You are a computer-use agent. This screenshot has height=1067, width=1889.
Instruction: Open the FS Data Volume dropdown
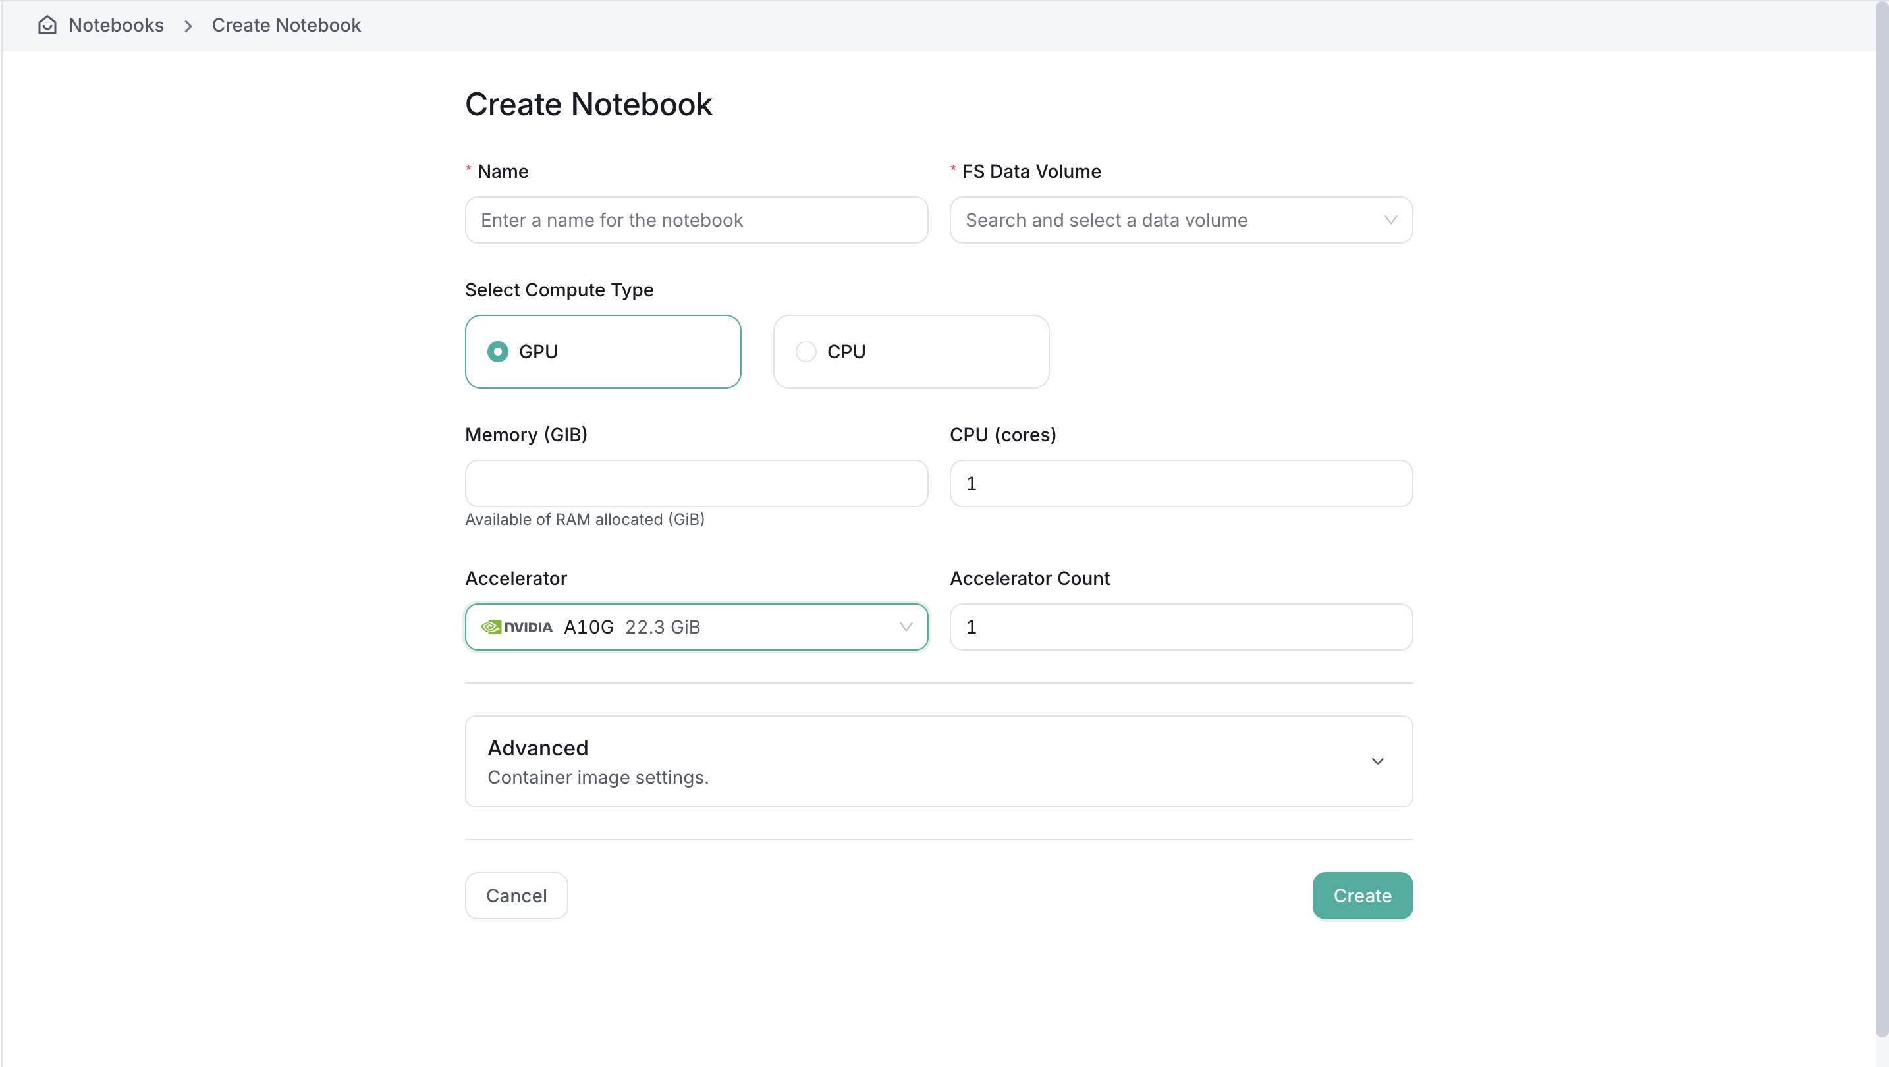click(x=1180, y=220)
